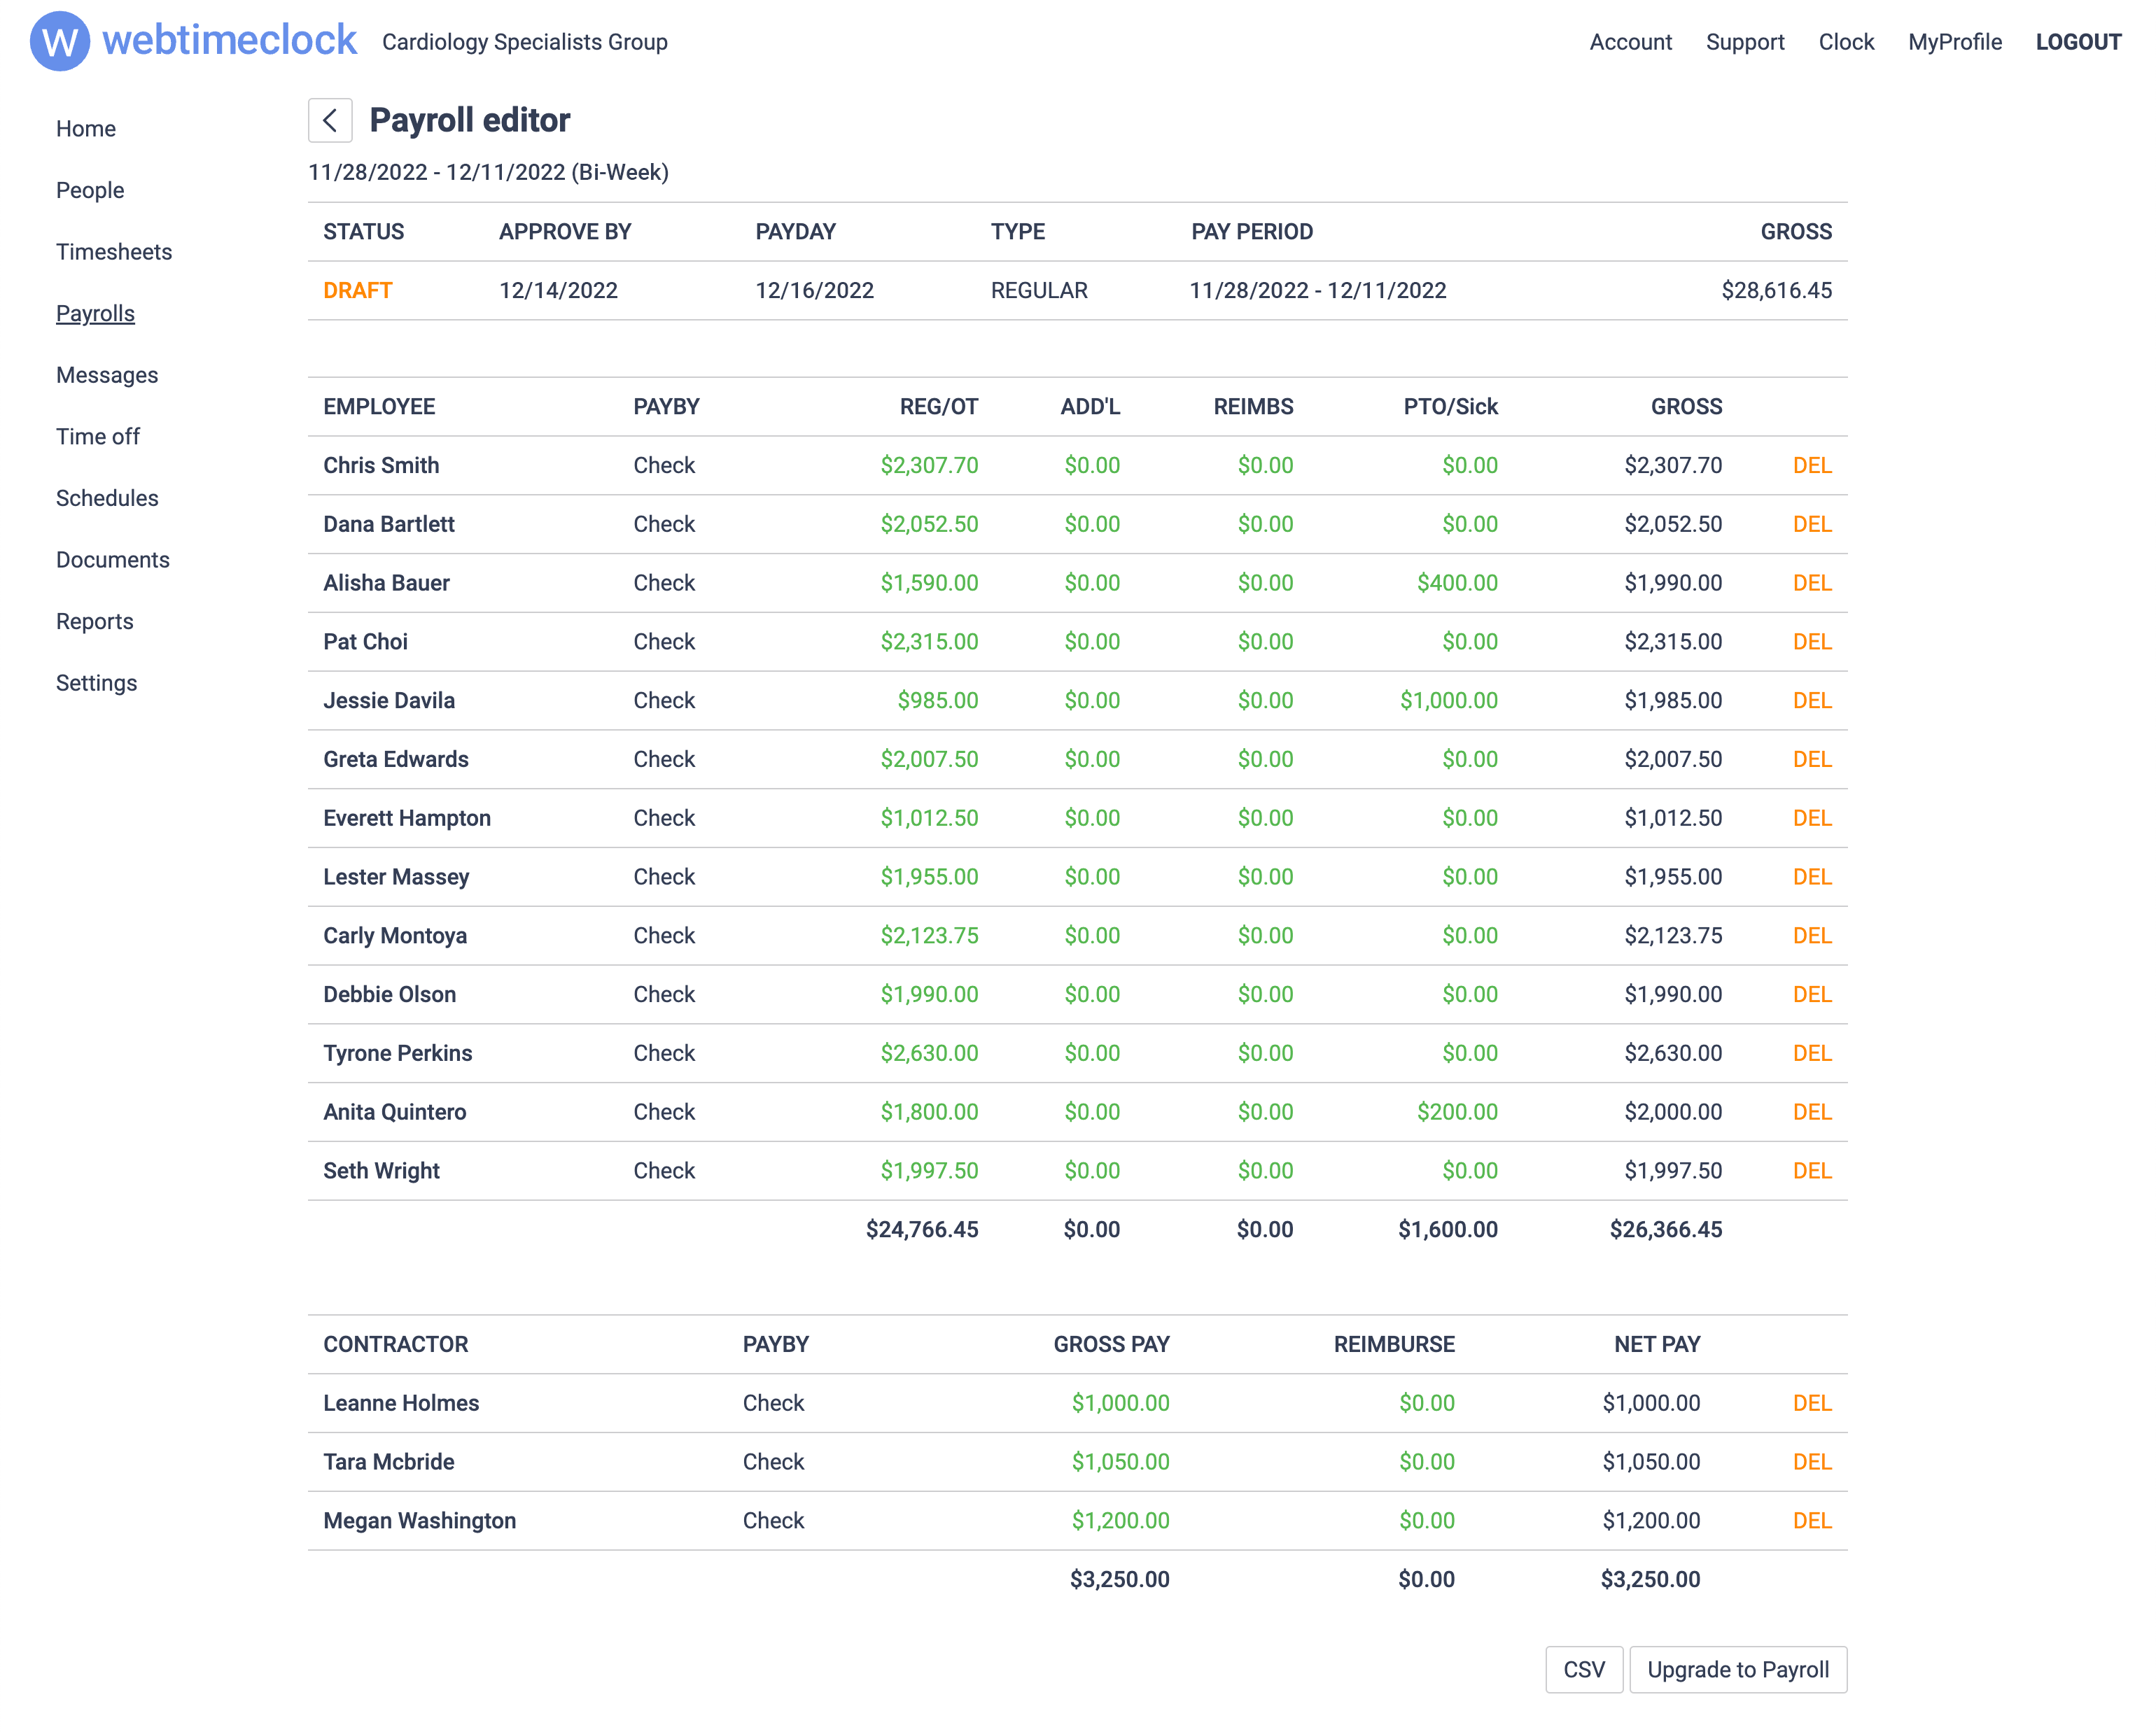Go to the Reports section
Viewport: 2156px width, 1732px height.
point(94,621)
